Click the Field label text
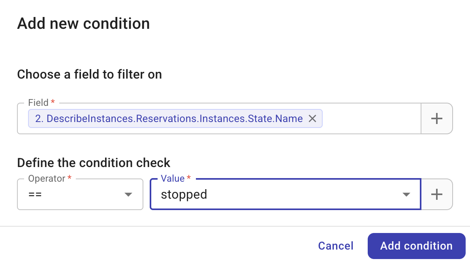 pos(38,103)
